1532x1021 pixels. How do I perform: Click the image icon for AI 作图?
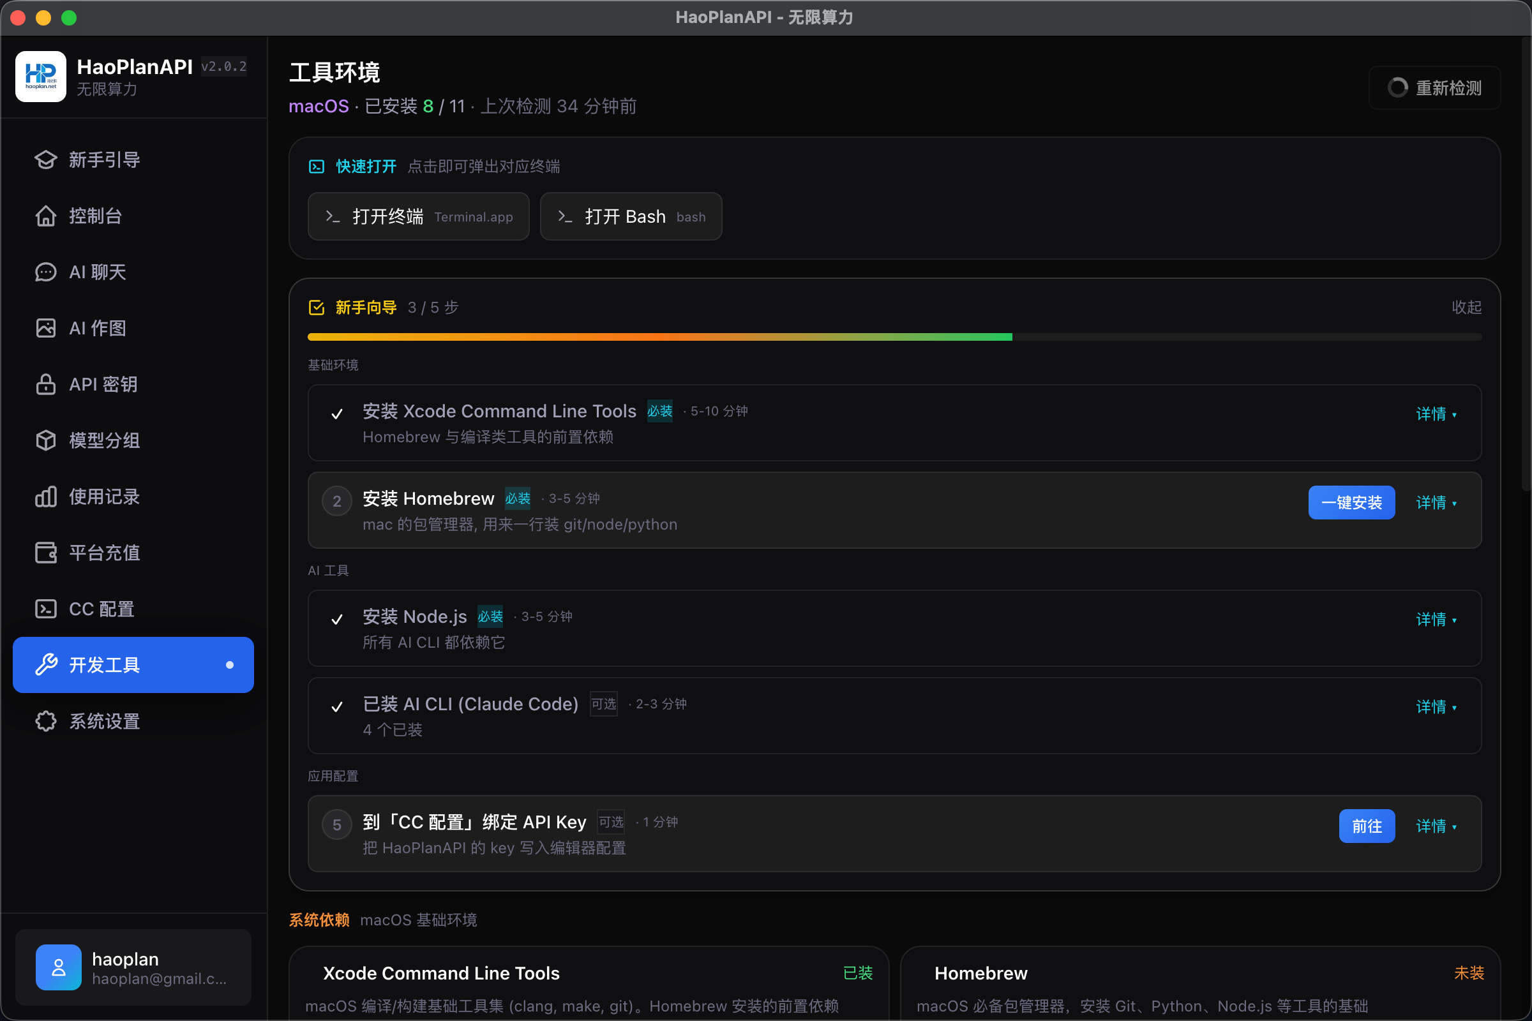tap(45, 328)
